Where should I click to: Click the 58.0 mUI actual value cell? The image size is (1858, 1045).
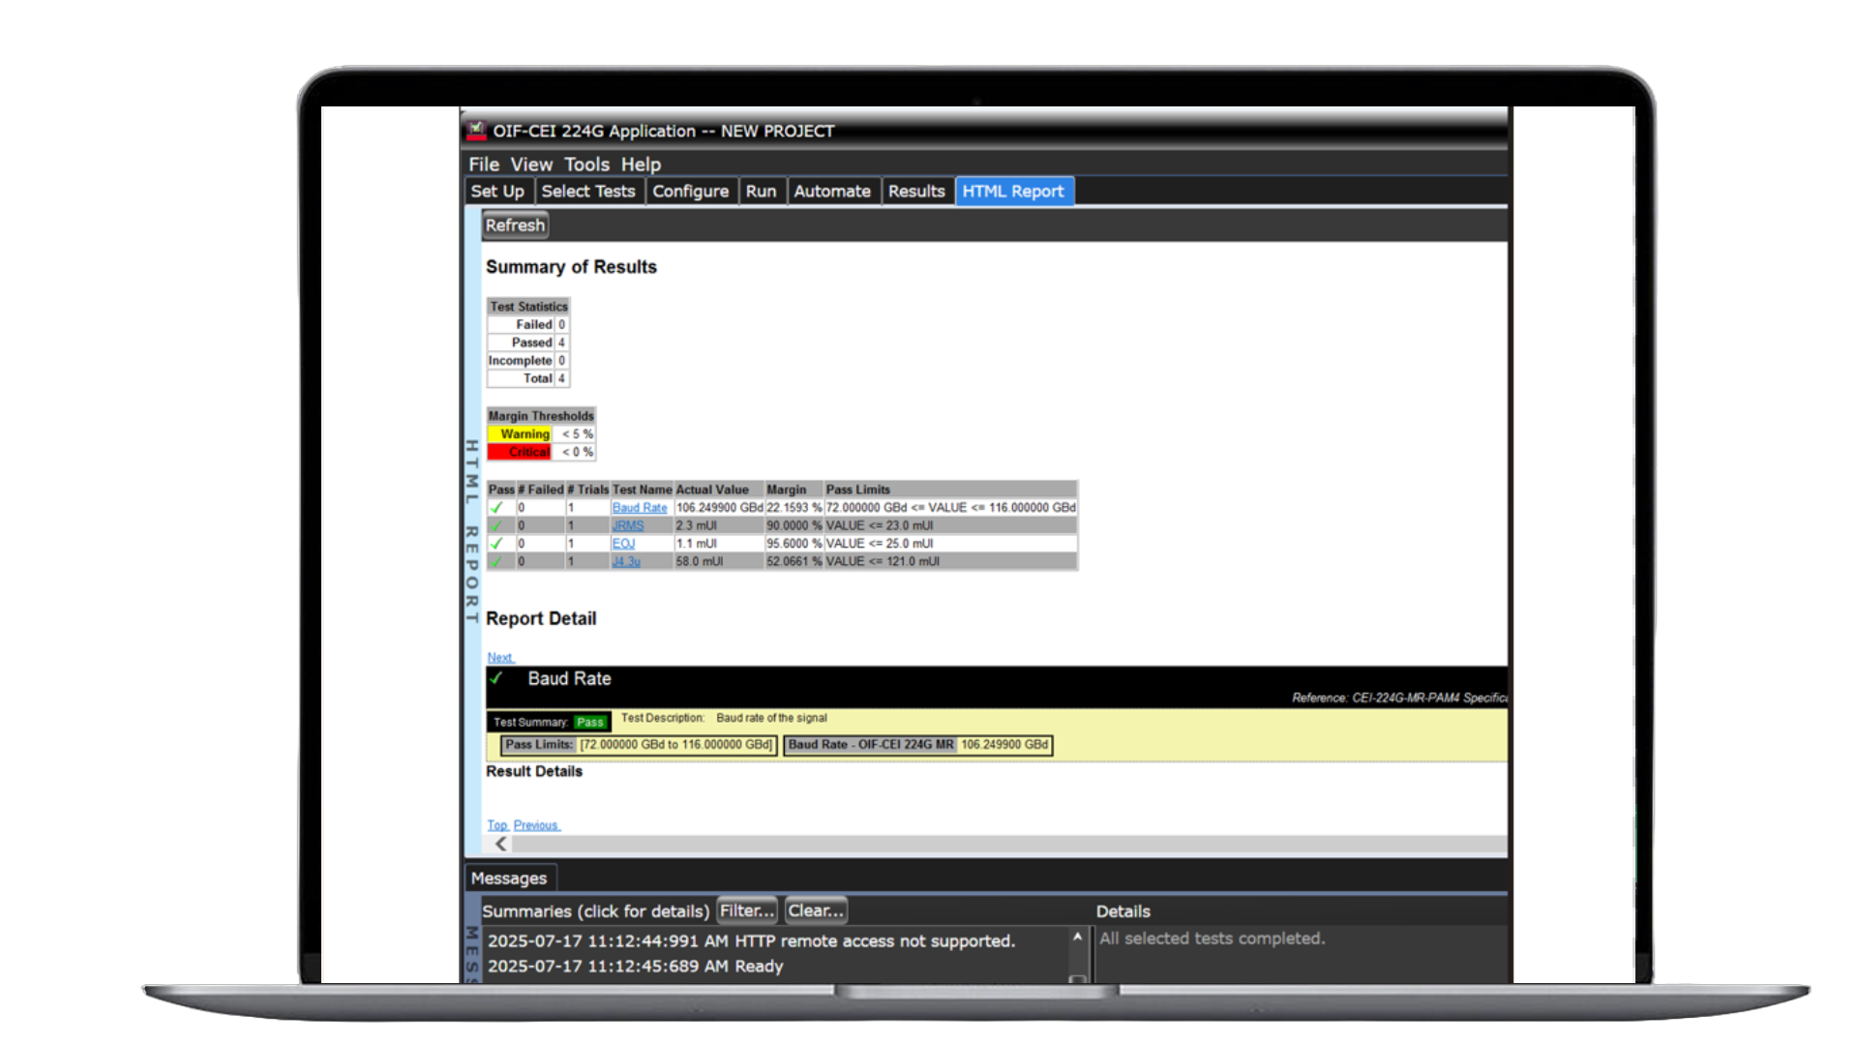tap(719, 561)
